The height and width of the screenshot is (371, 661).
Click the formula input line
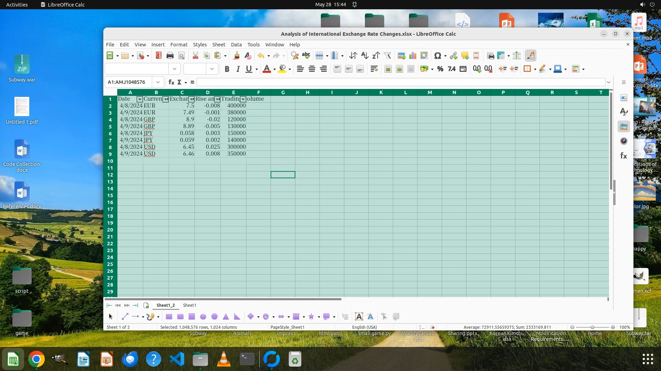pos(399,82)
